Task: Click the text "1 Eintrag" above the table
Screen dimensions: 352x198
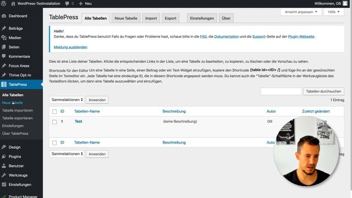Action: pyautogui.click(x=337, y=100)
